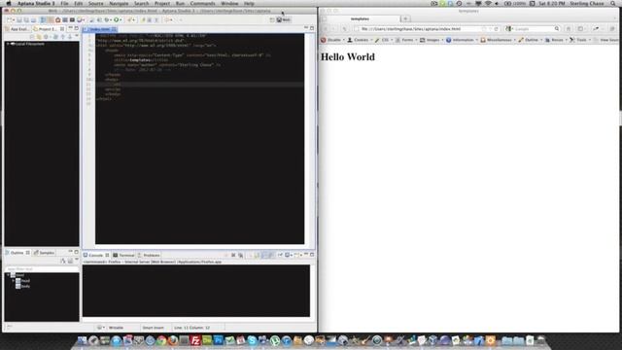
Task: Open the Tools dropdown in Web Developer toolbar
Action: 580,40
